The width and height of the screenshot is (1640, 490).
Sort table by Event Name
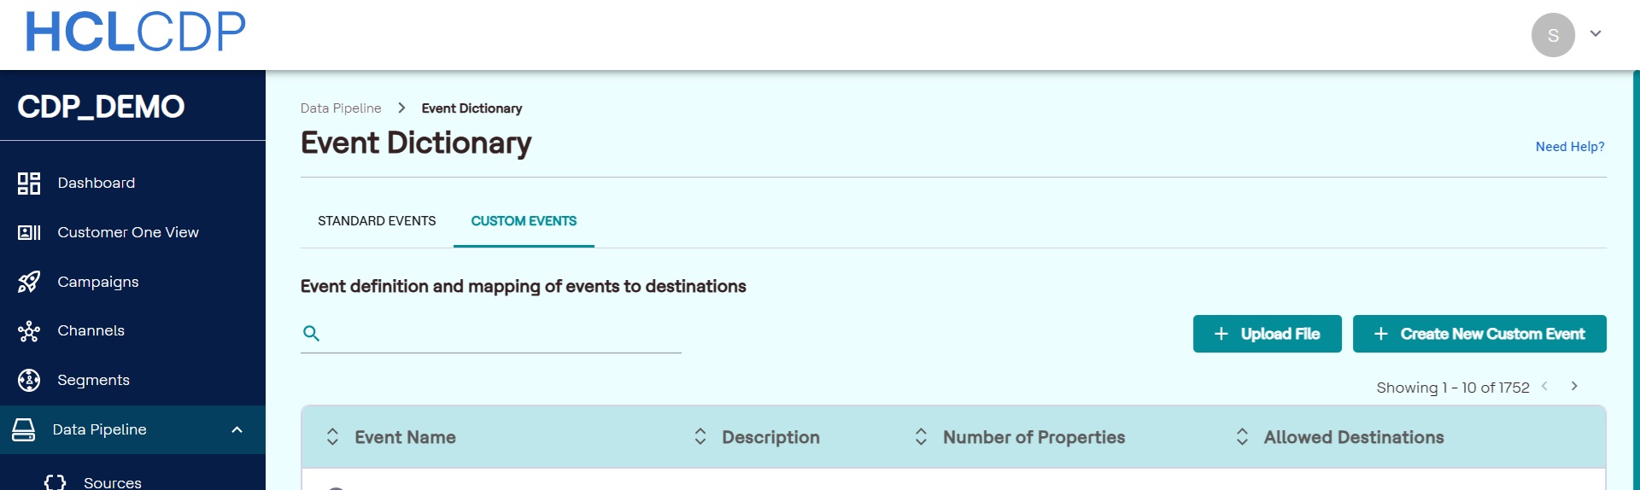point(333,437)
